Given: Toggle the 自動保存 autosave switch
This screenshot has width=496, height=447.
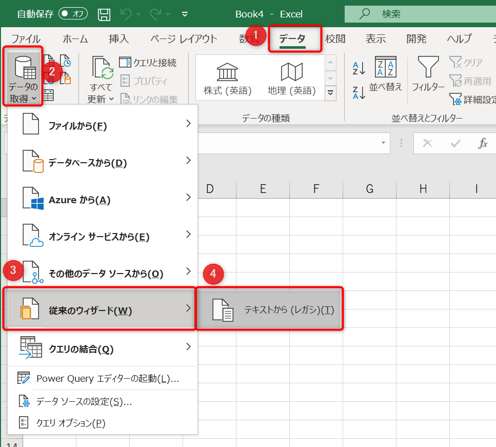Looking at the screenshot, I should 73,14.
